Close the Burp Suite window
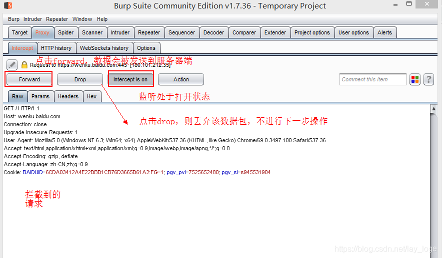Screen dimensions: 442x258 click(427, 4)
